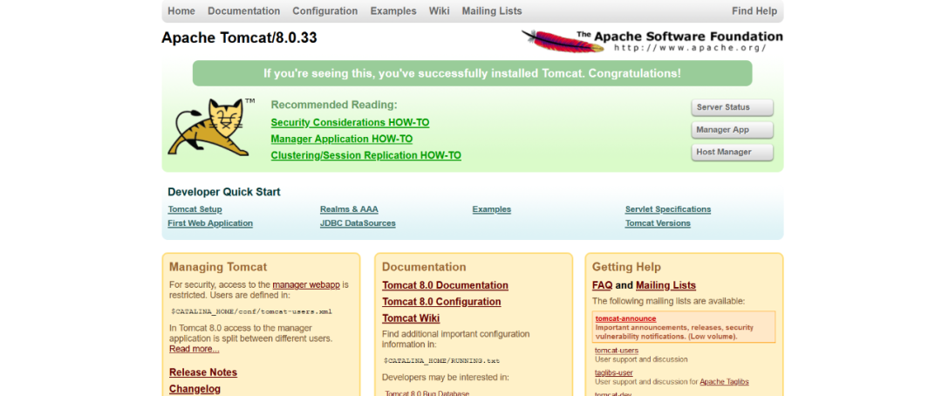Screen dimensions: 942x396
Task: Open the Wiki navigation item
Action: click(x=439, y=10)
